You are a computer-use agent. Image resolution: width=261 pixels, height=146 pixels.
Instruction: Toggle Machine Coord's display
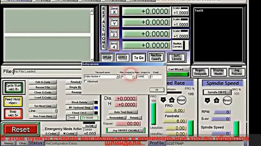pyautogui.click(x=156, y=57)
